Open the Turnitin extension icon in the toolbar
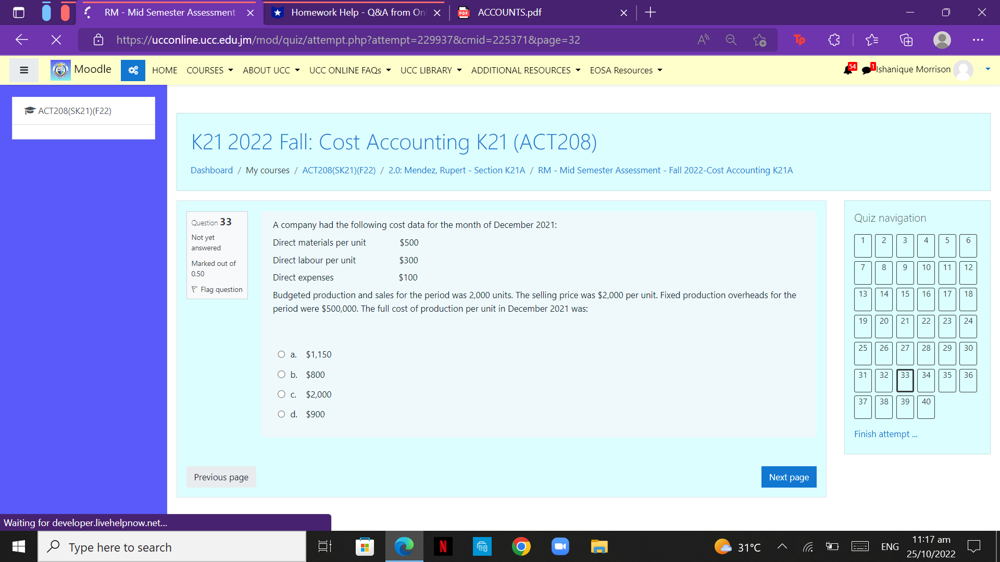Viewport: 1000px width, 562px height. 800,40
